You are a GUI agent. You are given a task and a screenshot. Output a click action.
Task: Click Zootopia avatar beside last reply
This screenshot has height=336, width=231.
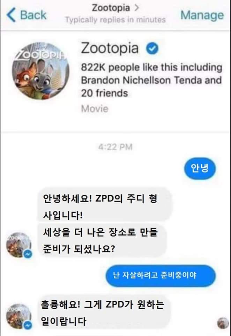[x=19, y=316]
